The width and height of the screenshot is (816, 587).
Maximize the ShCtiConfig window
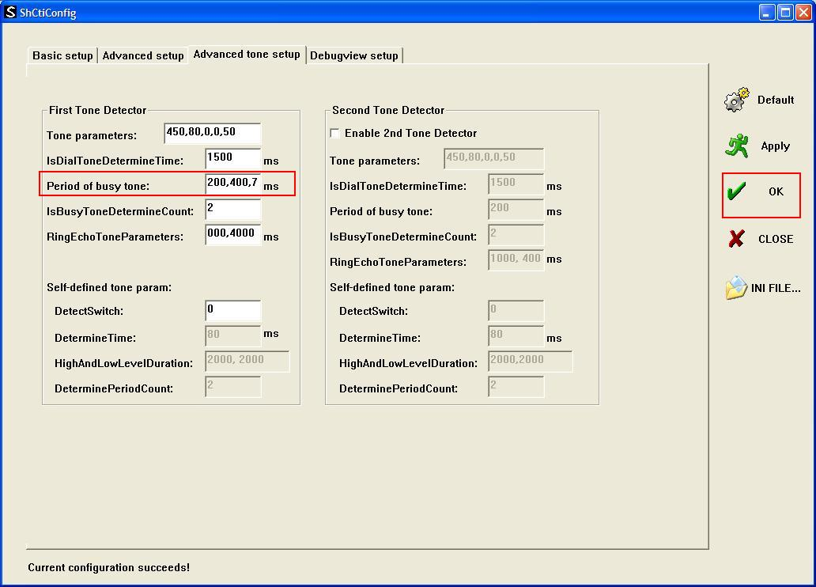point(785,13)
